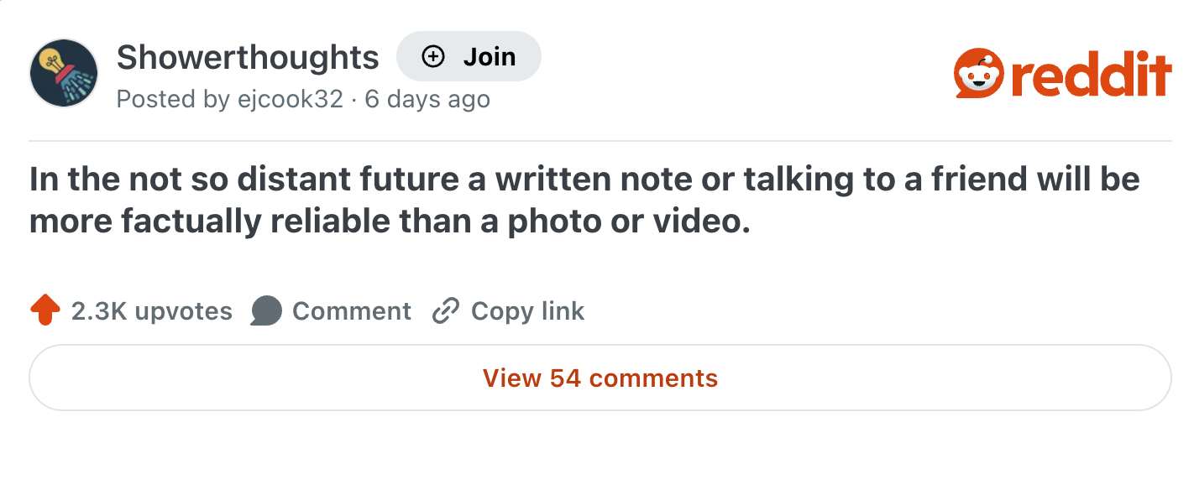Viewport: 1194px width, 490px height.
Task: Join the Showerthoughts community
Action: click(x=469, y=57)
